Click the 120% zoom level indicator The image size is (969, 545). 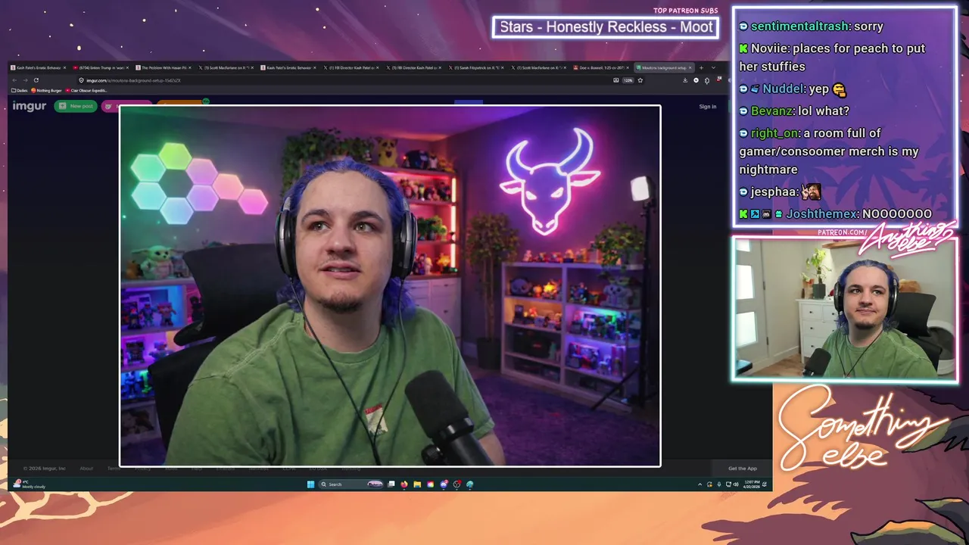pos(628,80)
